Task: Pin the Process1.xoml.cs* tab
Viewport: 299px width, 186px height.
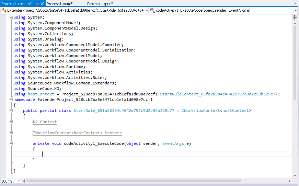Action: click(37, 4)
